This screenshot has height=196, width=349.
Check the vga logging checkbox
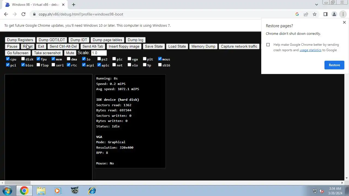(130, 59)
